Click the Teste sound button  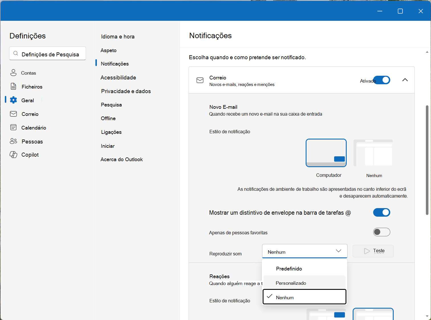tap(373, 251)
